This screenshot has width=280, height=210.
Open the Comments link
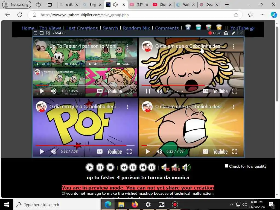point(167,28)
